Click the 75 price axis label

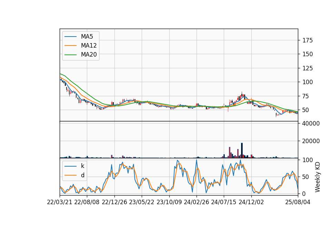(306, 96)
